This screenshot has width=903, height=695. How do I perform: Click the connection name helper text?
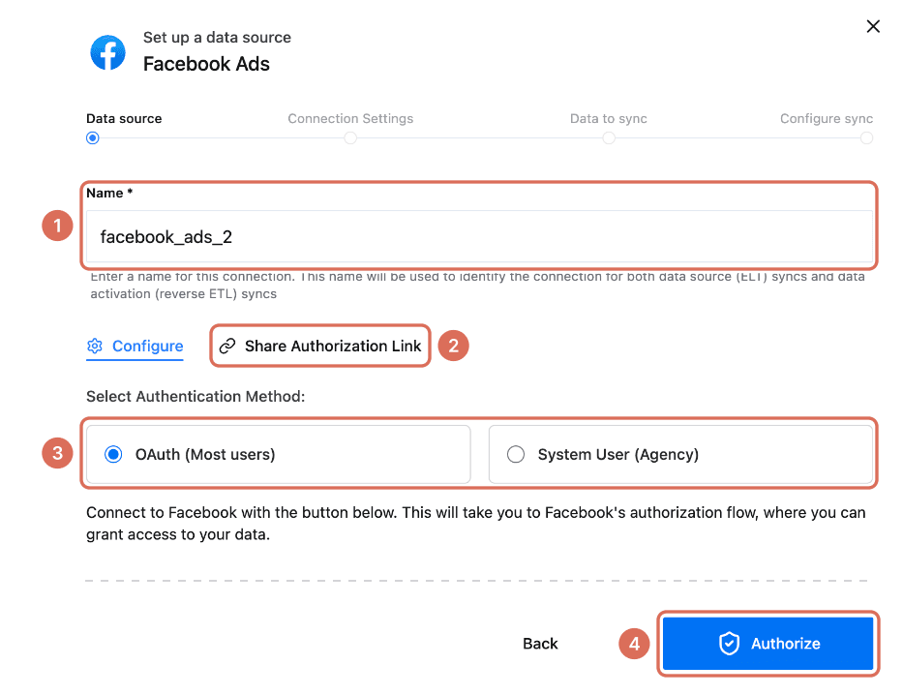point(477,285)
